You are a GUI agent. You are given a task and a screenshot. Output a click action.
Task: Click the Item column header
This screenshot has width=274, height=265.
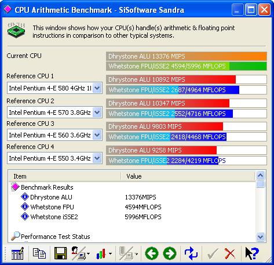point(64,176)
